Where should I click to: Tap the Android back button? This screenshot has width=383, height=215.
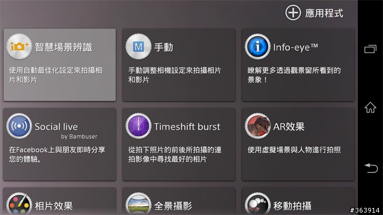(371, 168)
